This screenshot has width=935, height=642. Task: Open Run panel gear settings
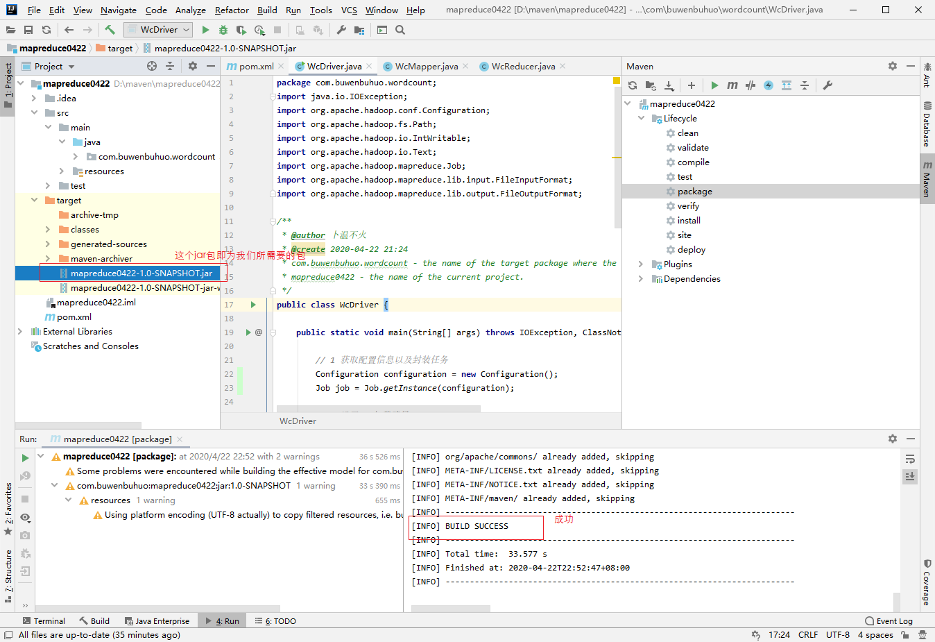click(x=893, y=439)
